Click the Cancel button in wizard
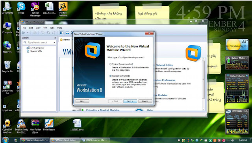Image resolution: width=252 pixels, height=143 pixels. pos(145,101)
